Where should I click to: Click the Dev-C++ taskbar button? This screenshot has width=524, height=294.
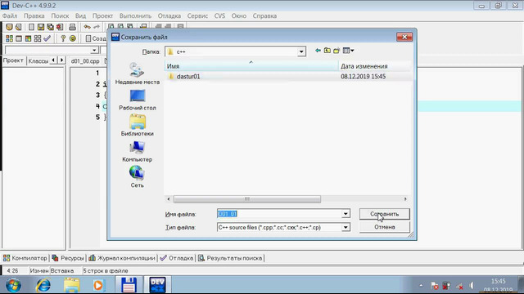click(157, 285)
